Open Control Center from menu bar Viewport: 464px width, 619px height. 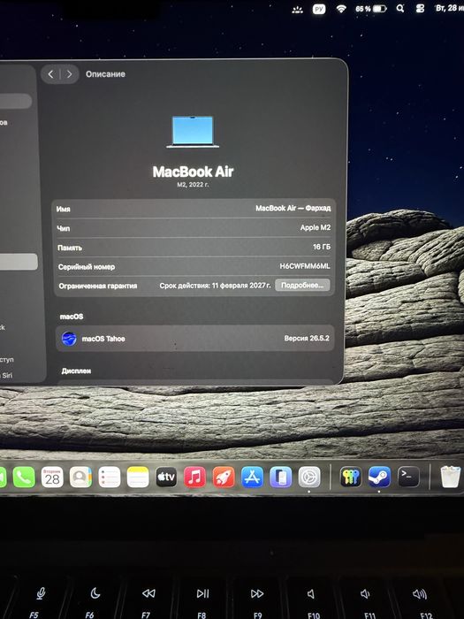pos(420,8)
